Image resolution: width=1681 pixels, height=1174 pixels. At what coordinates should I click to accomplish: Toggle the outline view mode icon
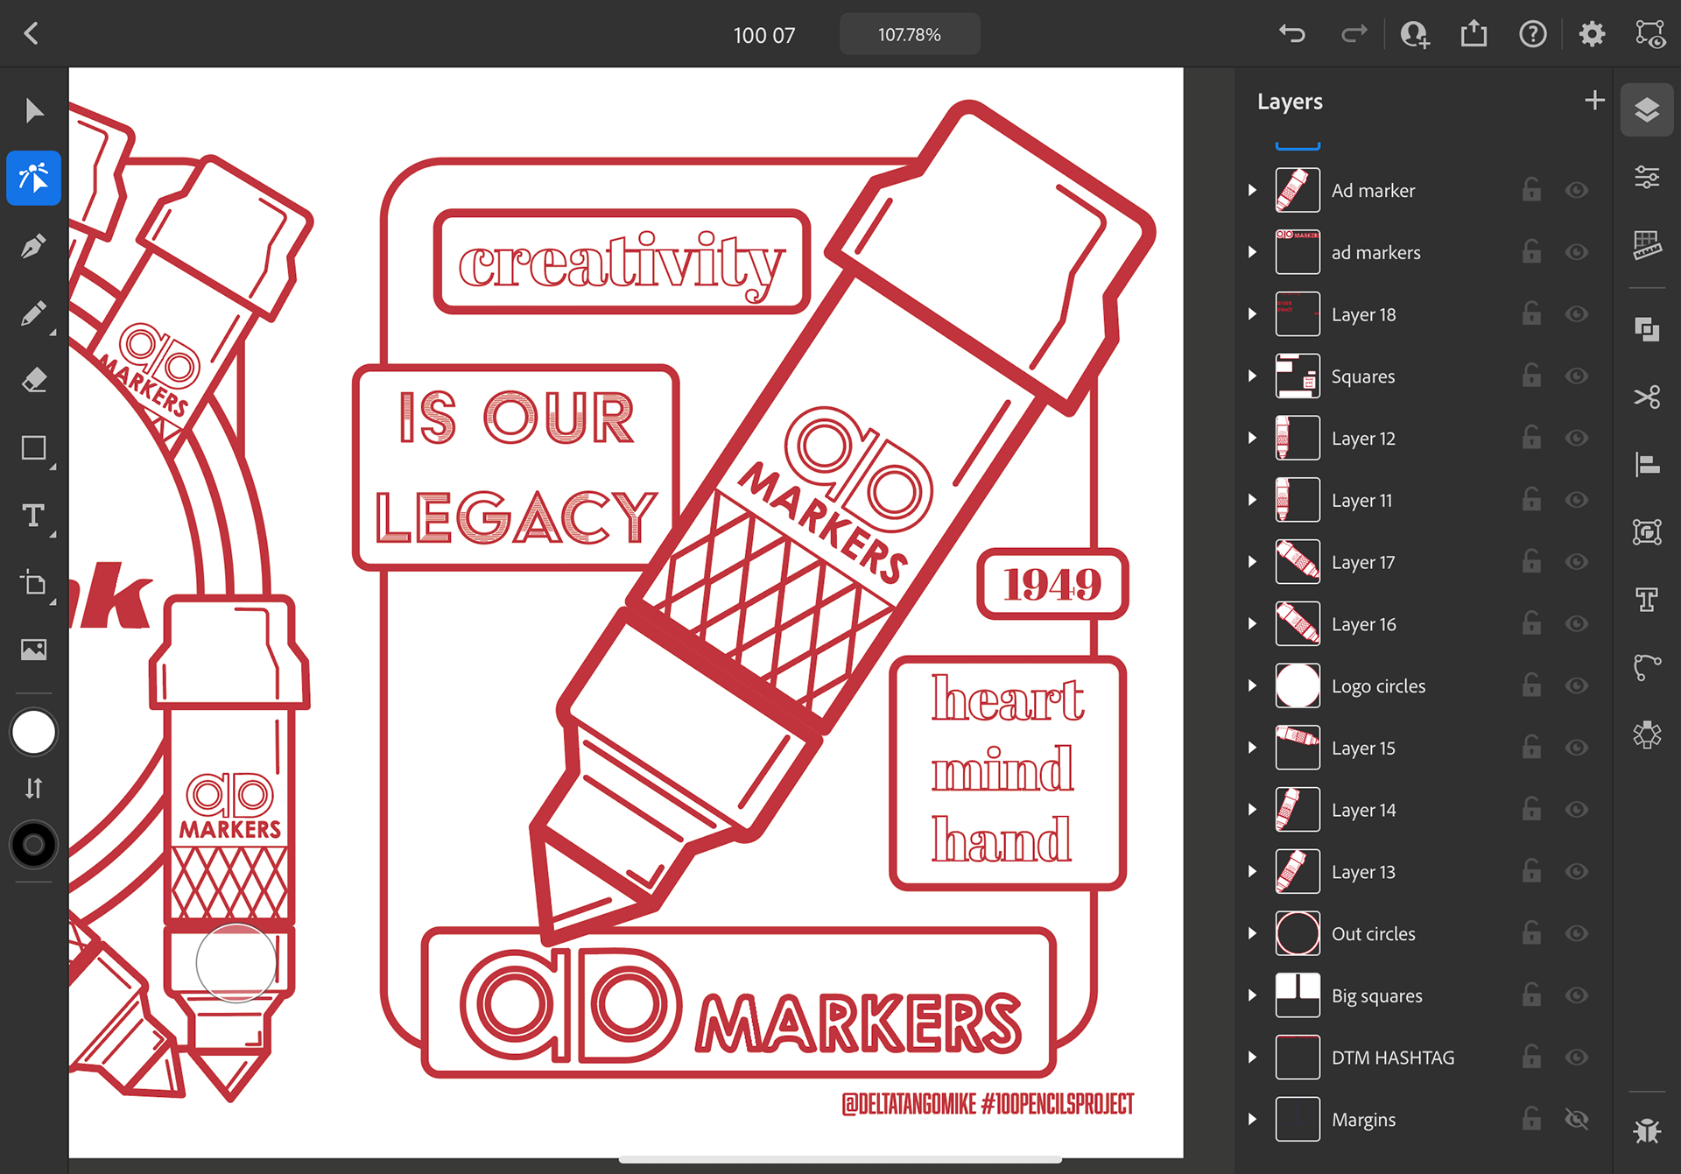pyautogui.click(x=1650, y=34)
